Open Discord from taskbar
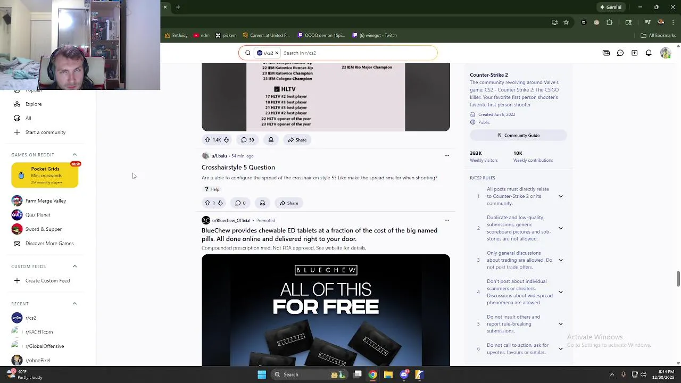681x383 pixels. click(x=404, y=374)
